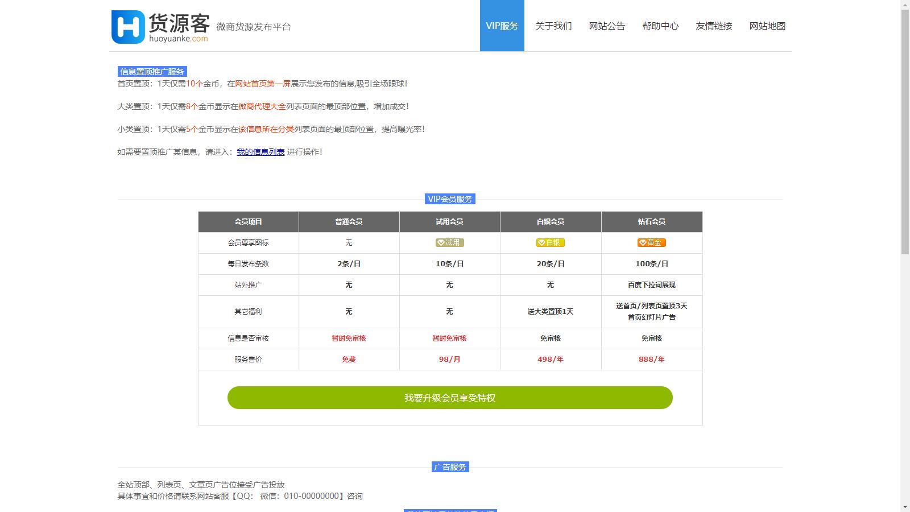Open 帮助中心 in the navigation bar
Viewport: 910px width, 512px height.
tap(660, 26)
